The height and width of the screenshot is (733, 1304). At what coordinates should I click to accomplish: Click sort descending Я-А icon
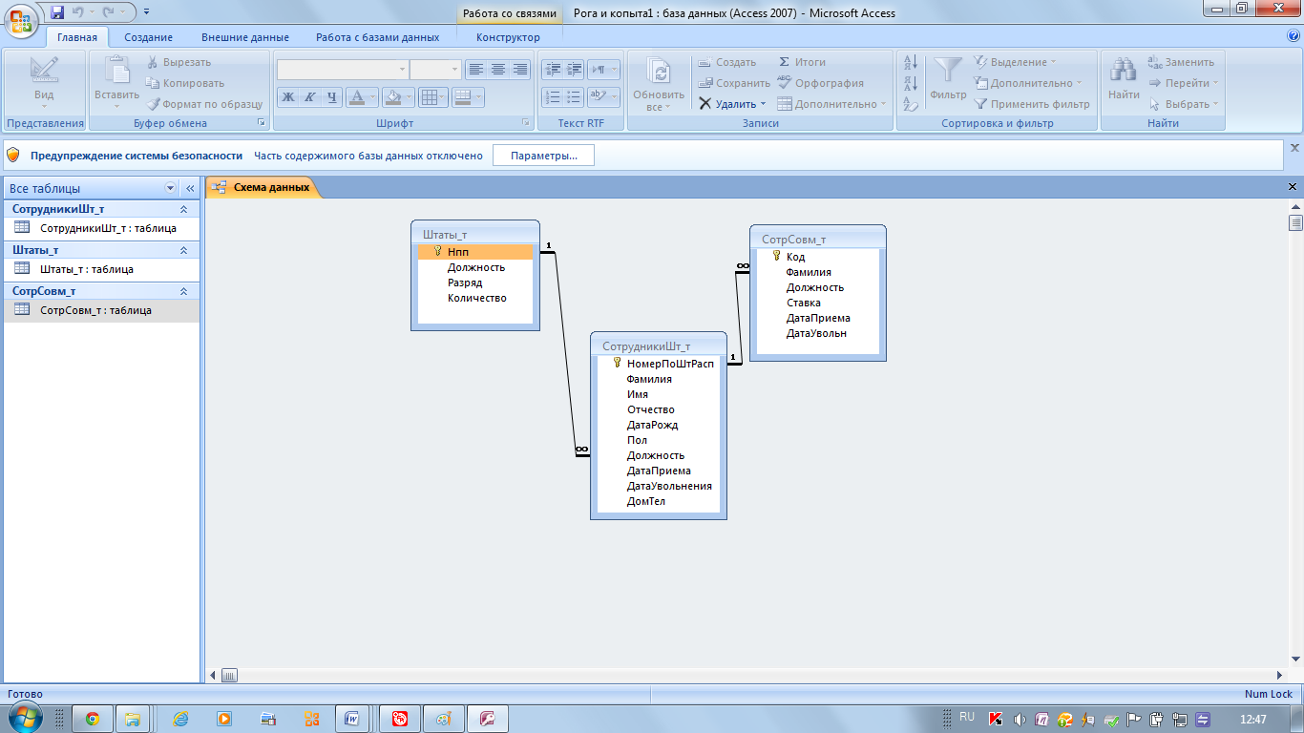(911, 83)
